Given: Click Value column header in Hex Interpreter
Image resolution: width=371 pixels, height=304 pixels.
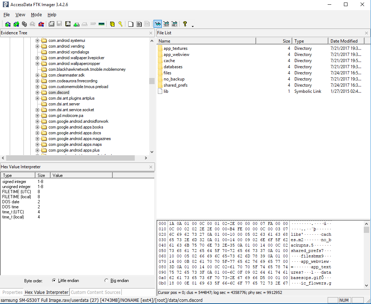Looking at the screenshot, I should 81,175.
